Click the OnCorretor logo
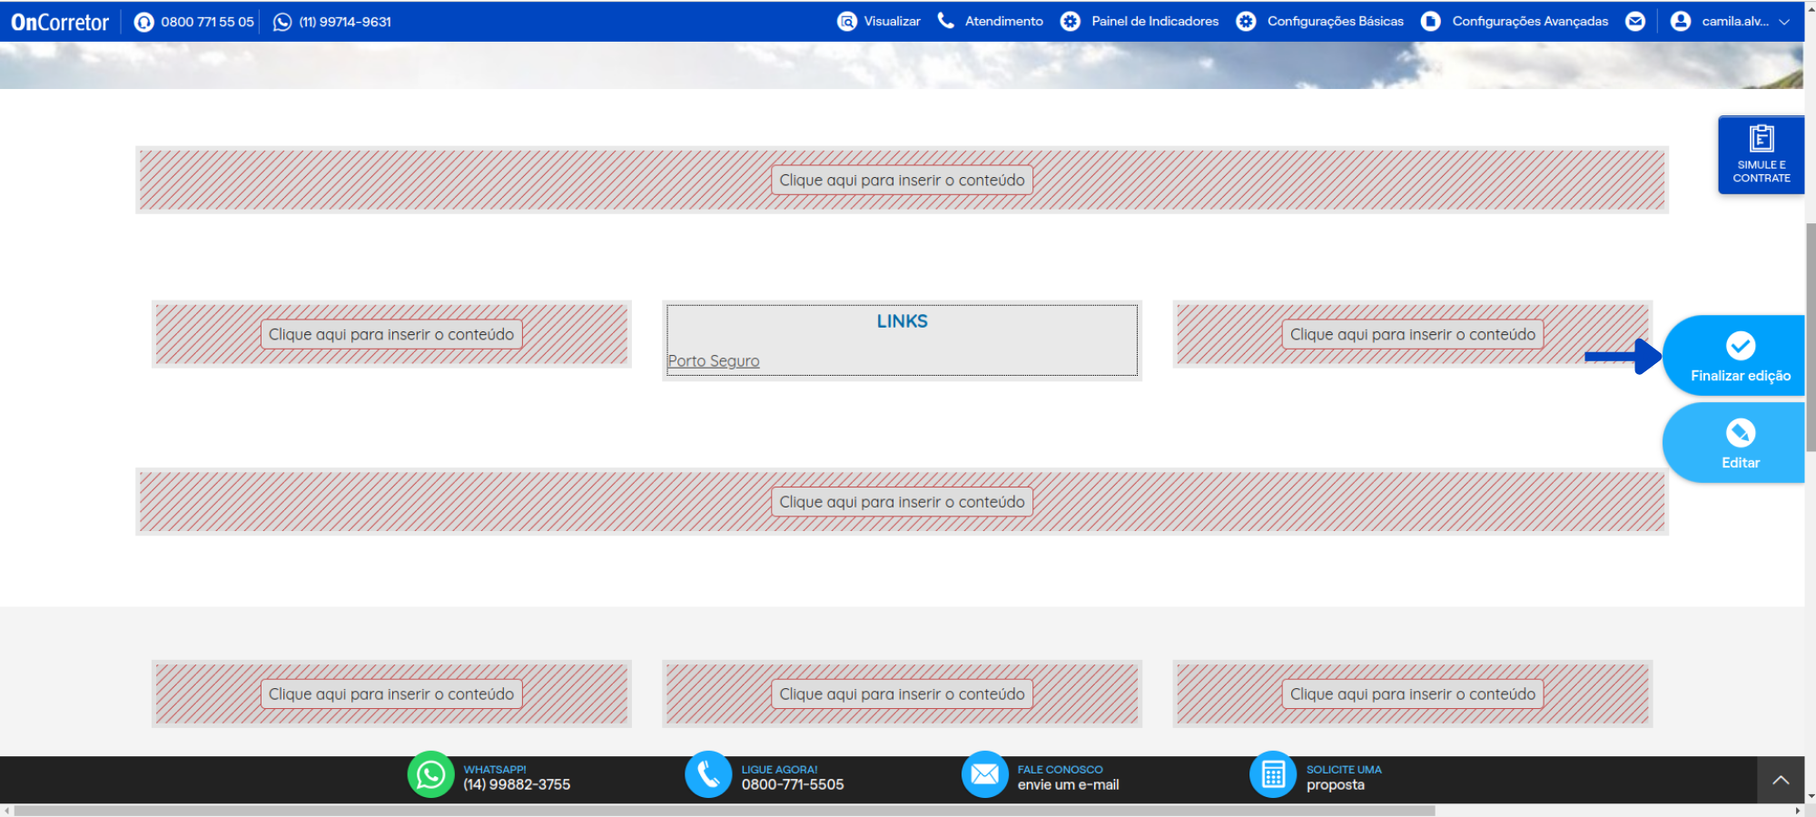This screenshot has height=817, width=1816. click(60, 22)
